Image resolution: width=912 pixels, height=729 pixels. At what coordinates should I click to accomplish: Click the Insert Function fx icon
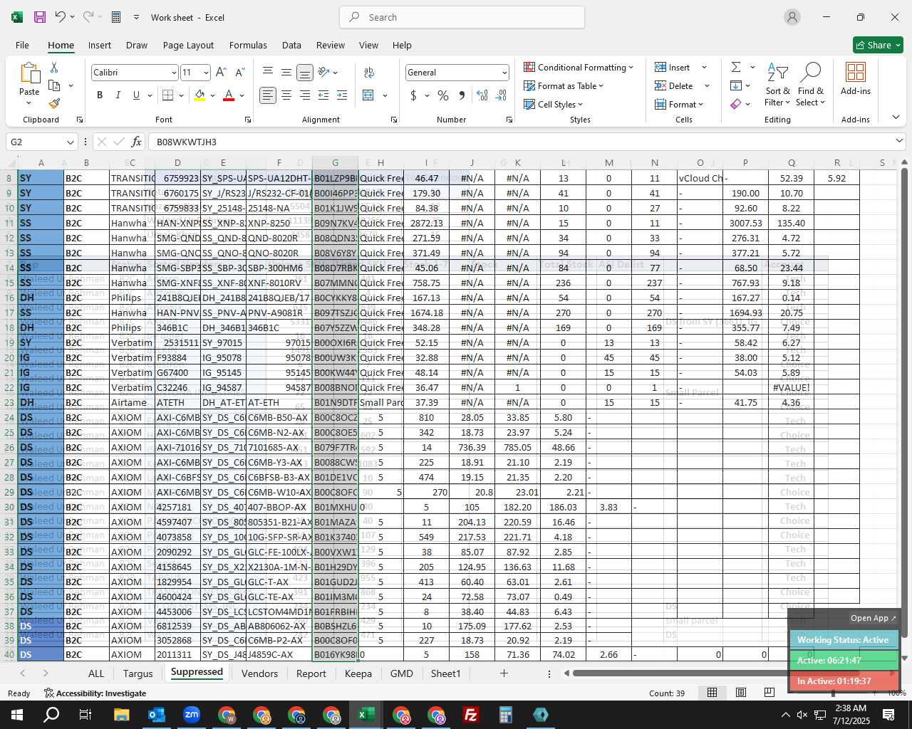pyautogui.click(x=137, y=142)
